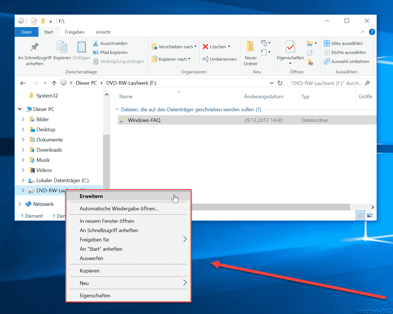The width and height of the screenshot is (393, 314).
Task: Click the Start ribbon tab
Action: pos(49,32)
